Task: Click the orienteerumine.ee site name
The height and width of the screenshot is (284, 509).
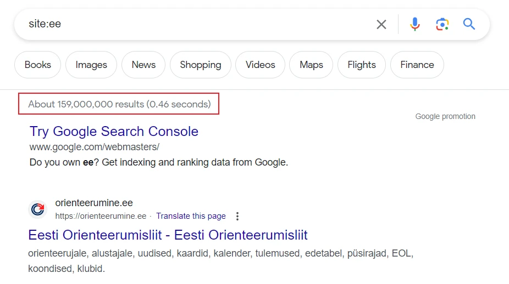Action: [94, 203]
